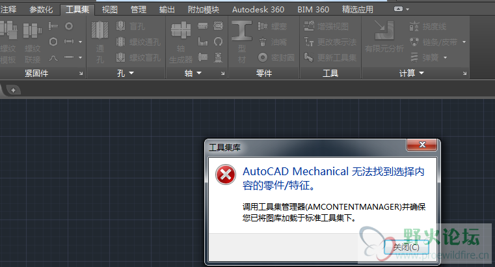Click the 工具 panel title
Viewport: 495px width, 267px height.
pos(330,74)
